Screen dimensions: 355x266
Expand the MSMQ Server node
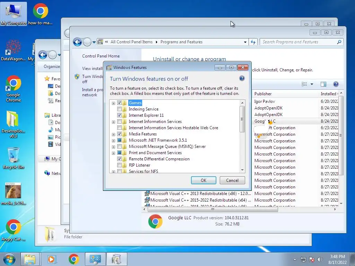(x=113, y=147)
